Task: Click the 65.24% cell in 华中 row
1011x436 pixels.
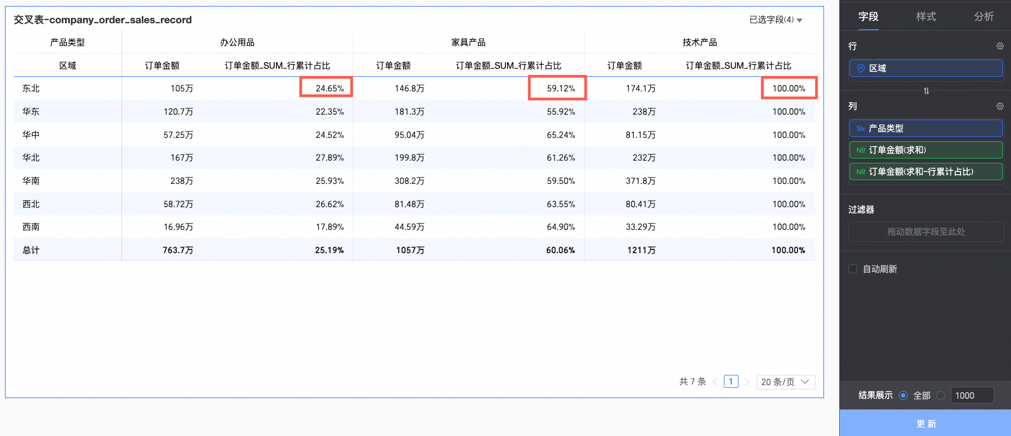Action: [561, 135]
